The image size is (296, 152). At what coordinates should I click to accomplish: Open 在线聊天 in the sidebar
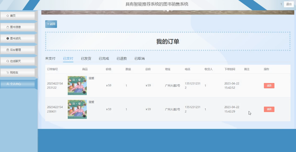coord(17,61)
